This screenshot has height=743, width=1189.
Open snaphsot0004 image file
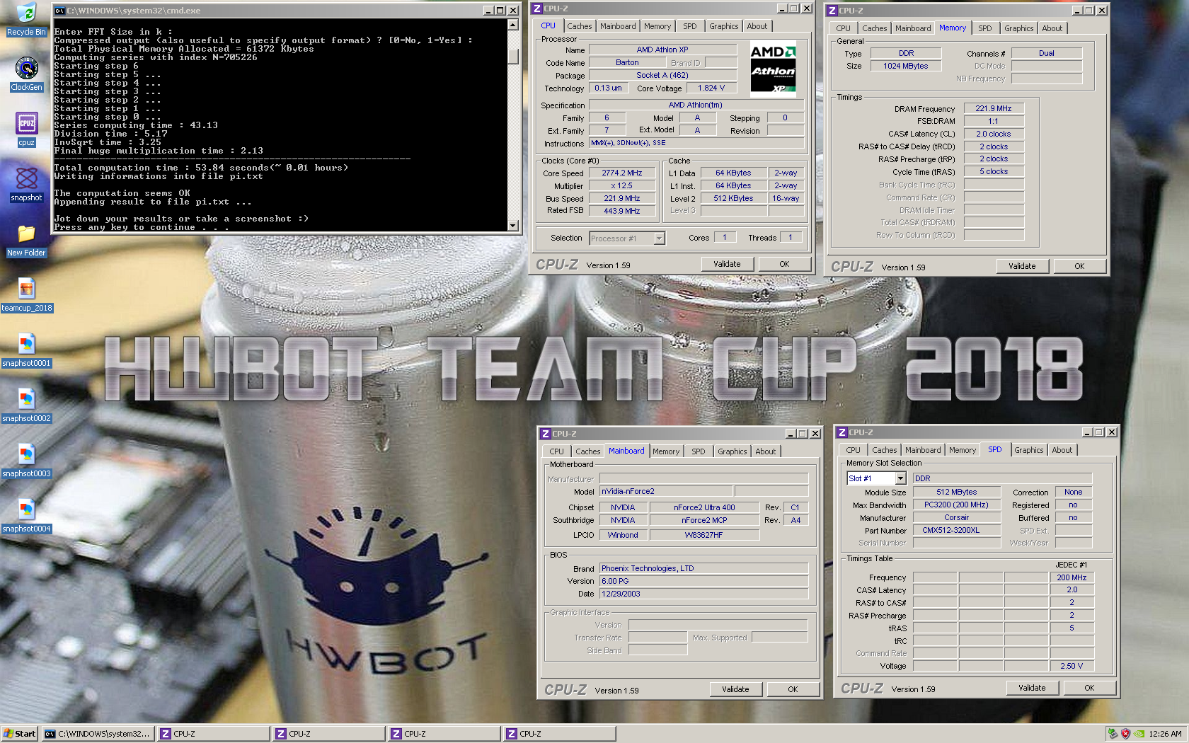26,509
